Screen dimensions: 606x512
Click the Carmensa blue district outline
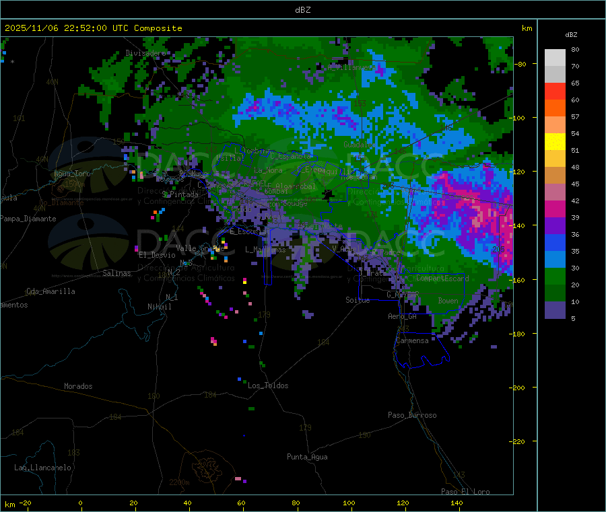(x=422, y=350)
